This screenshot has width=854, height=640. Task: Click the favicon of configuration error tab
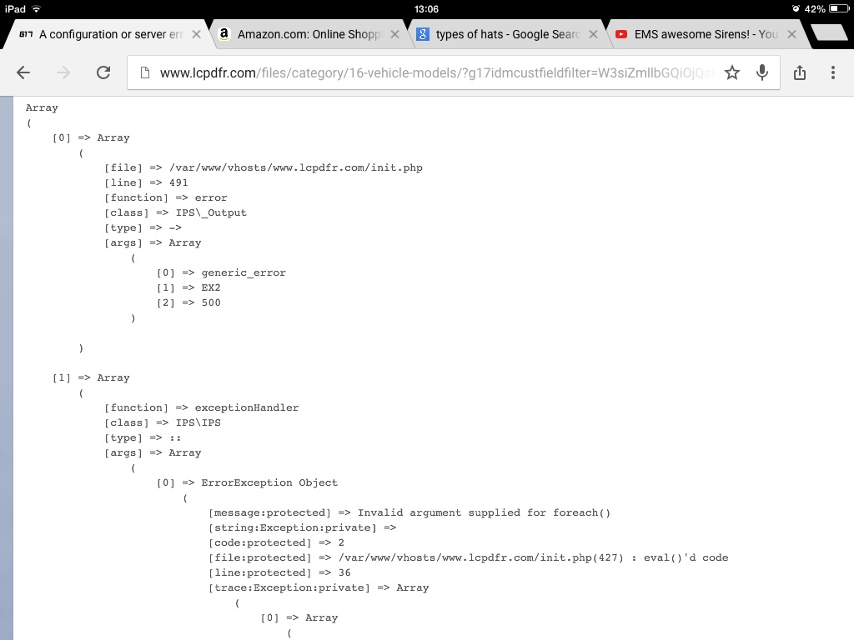coord(26,34)
